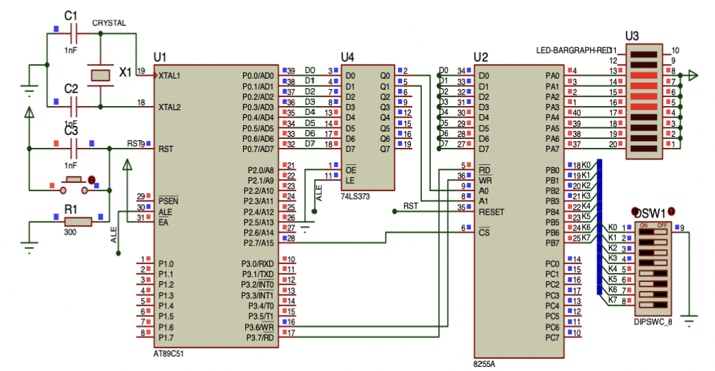
Task: Select capacitor C3 symbol
Action: coord(74,149)
